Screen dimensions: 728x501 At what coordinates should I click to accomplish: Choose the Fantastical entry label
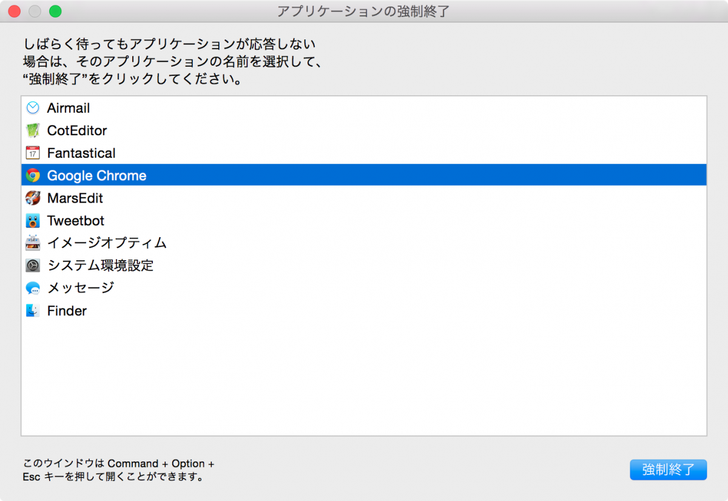(x=81, y=153)
